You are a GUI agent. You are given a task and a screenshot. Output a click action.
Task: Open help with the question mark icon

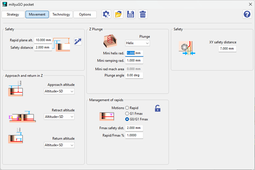[247, 14]
